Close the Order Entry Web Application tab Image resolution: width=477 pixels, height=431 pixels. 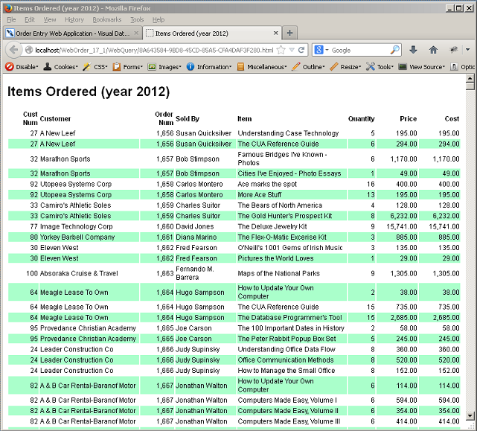(136, 33)
